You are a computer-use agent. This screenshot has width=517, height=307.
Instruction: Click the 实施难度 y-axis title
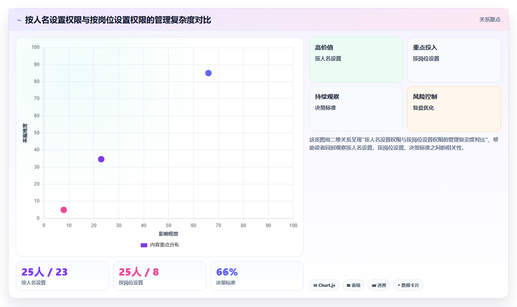coord(25,133)
